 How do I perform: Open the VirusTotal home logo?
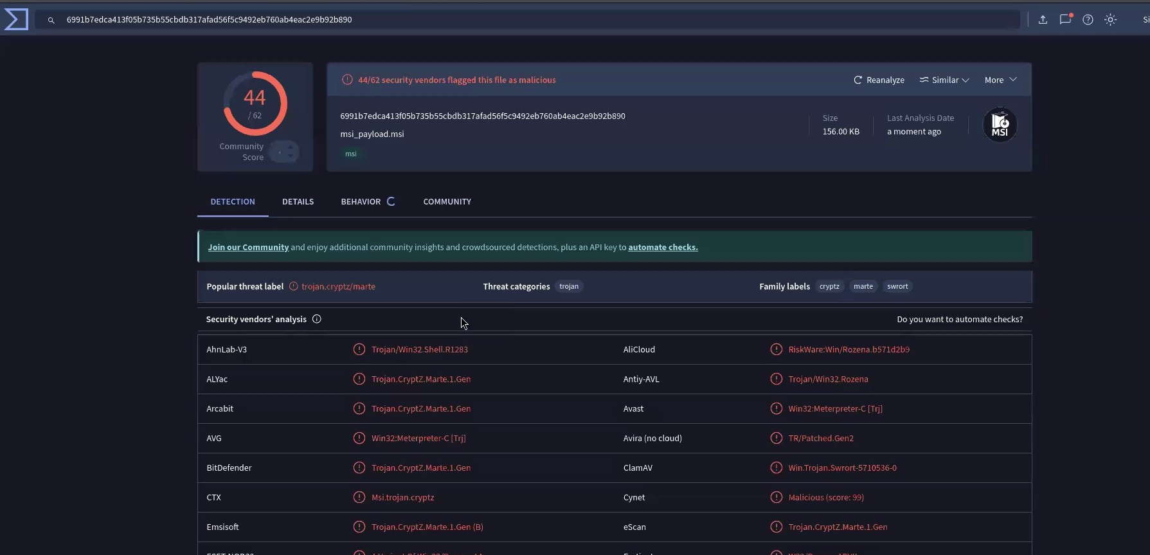[x=16, y=19]
